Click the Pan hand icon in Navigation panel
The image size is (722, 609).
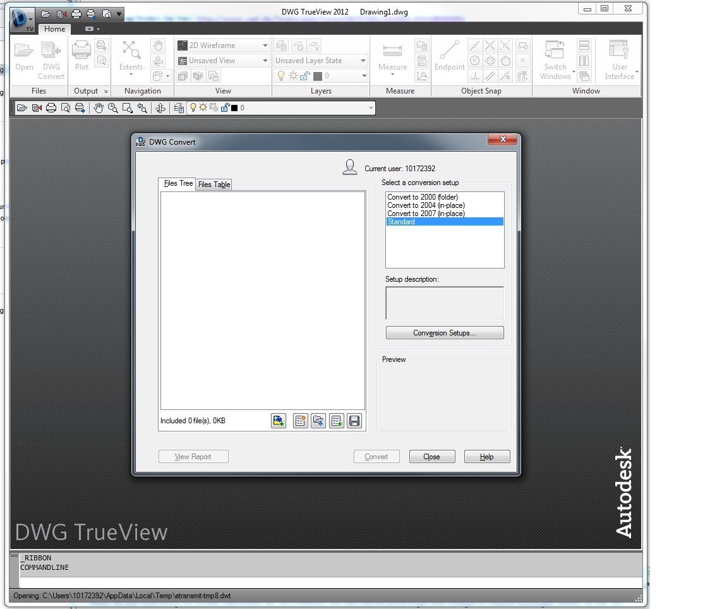[x=158, y=45]
